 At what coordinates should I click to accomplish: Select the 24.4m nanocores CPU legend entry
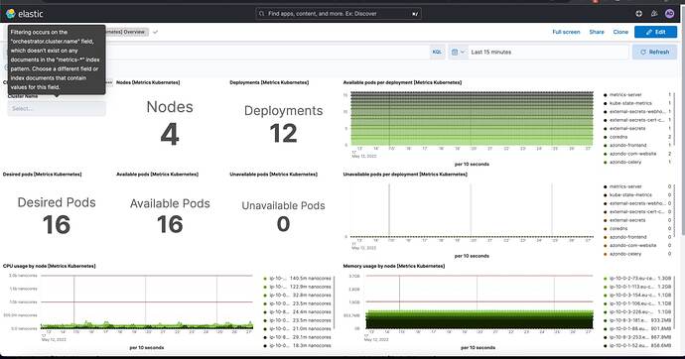pos(300,311)
